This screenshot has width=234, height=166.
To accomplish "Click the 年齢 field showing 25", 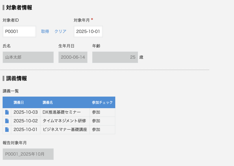I will click(115, 57).
